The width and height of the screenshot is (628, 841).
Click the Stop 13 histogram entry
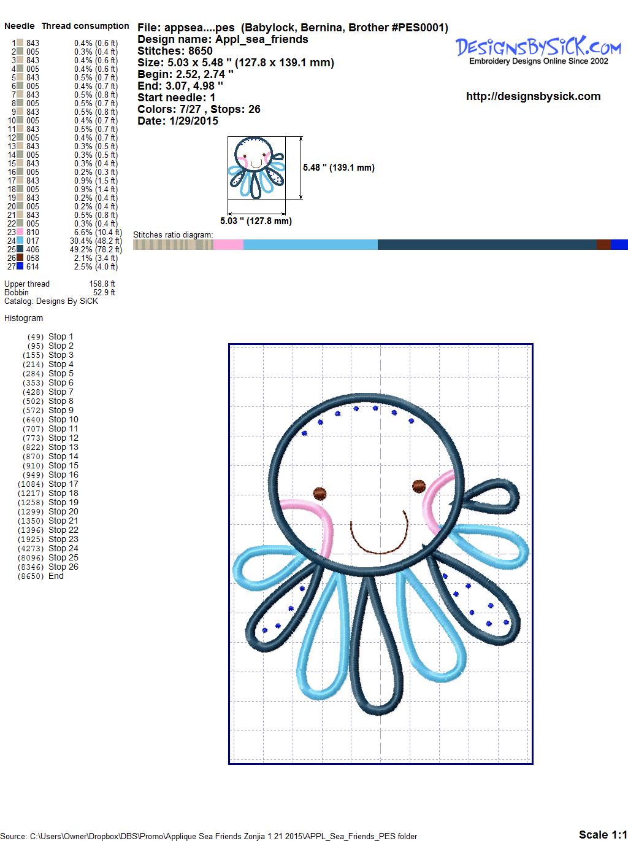(63, 447)
